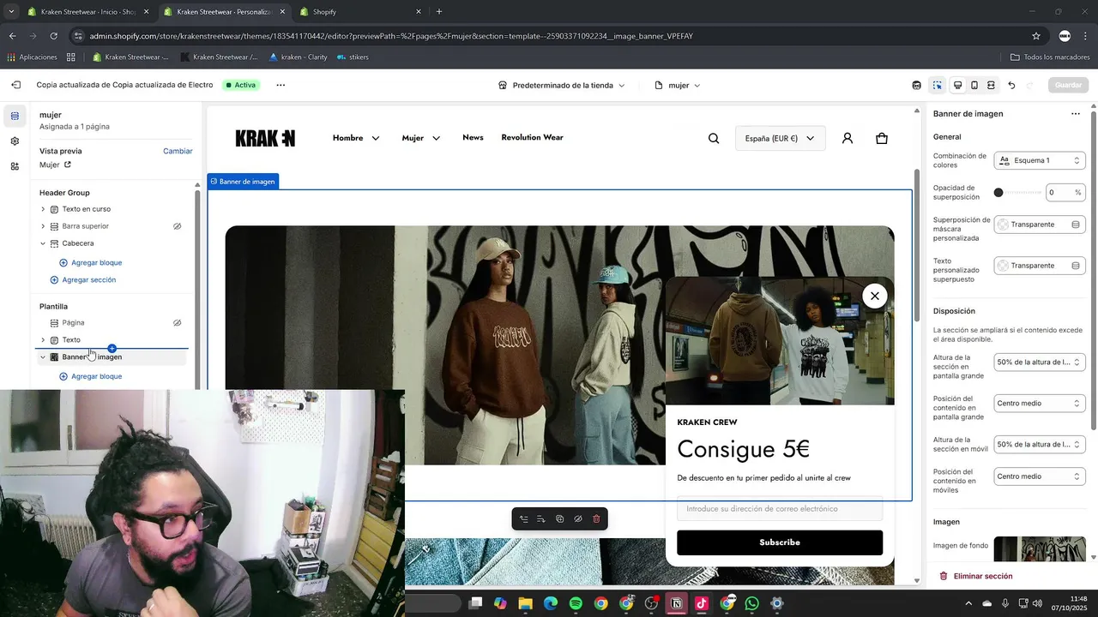1098x617 pixels.
Task: Delete section via floating toolbar trash icon
Action: [596, 519]
